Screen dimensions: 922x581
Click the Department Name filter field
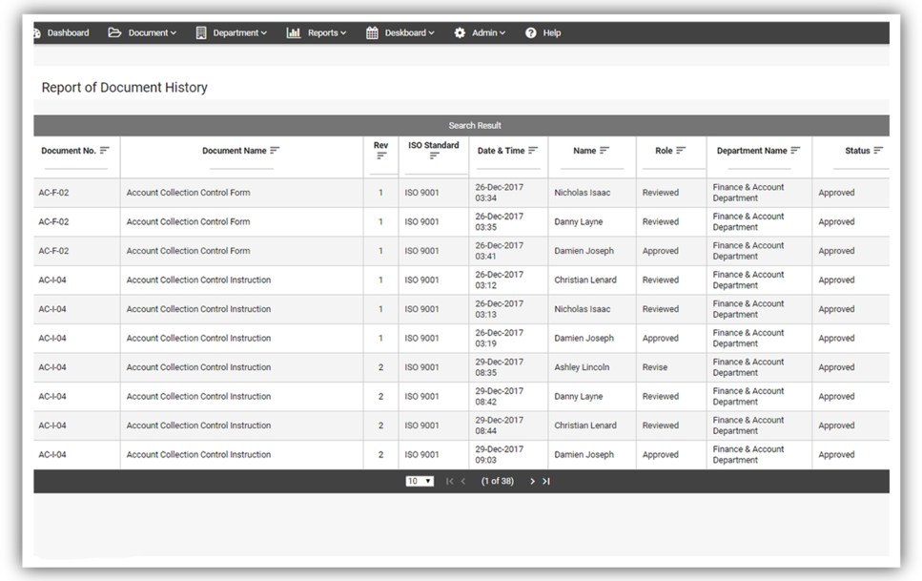tap(759, 164)
